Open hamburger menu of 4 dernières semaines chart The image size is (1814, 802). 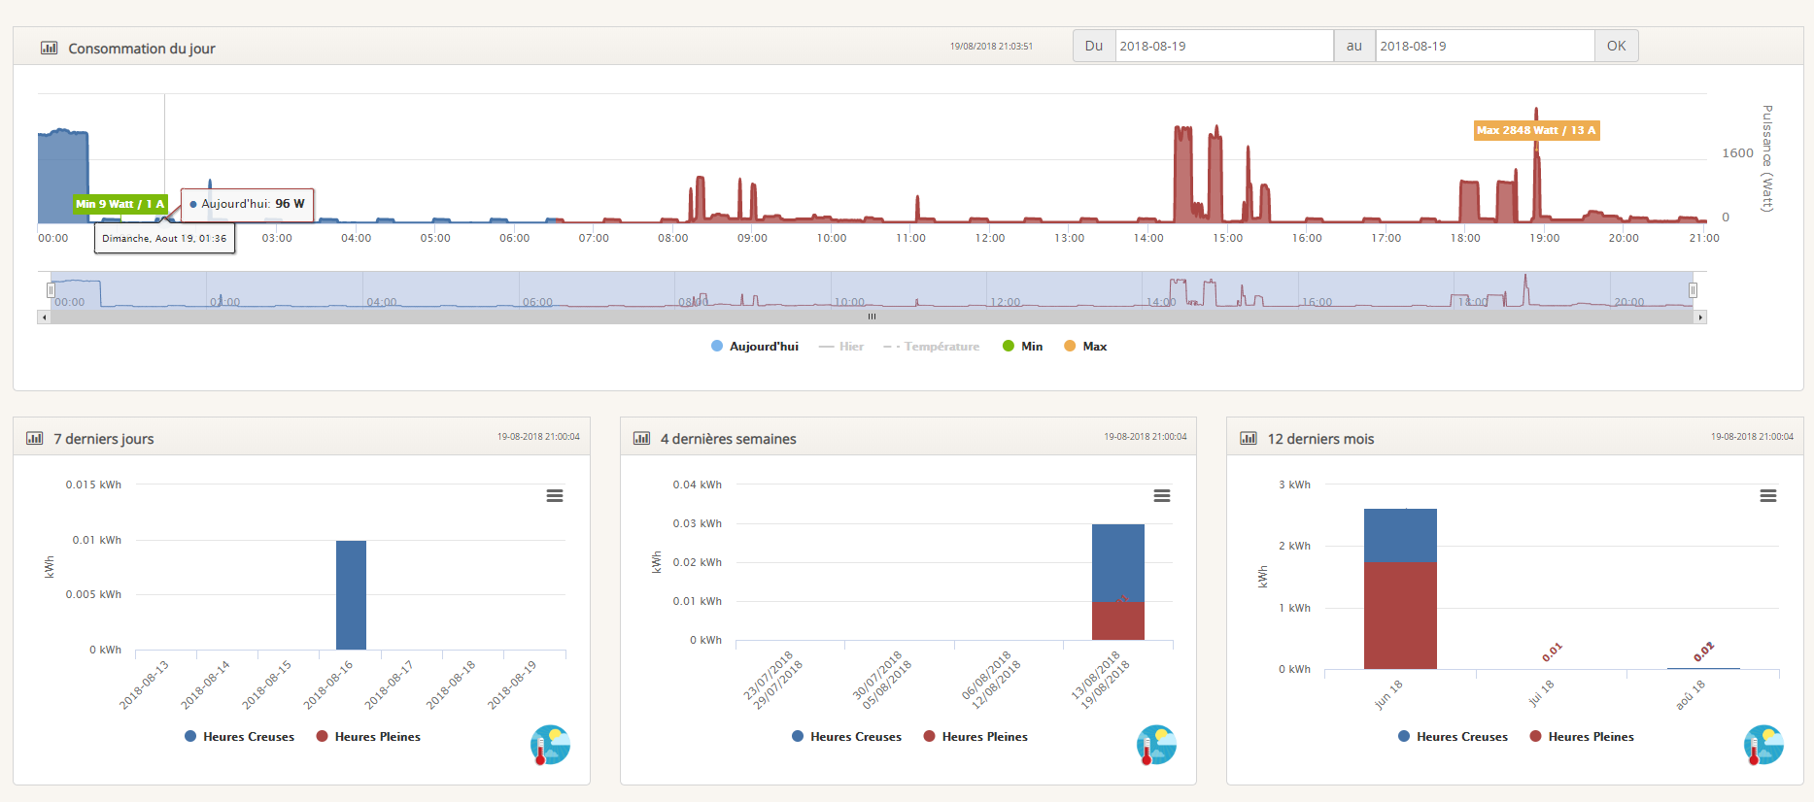(1162, 495)
